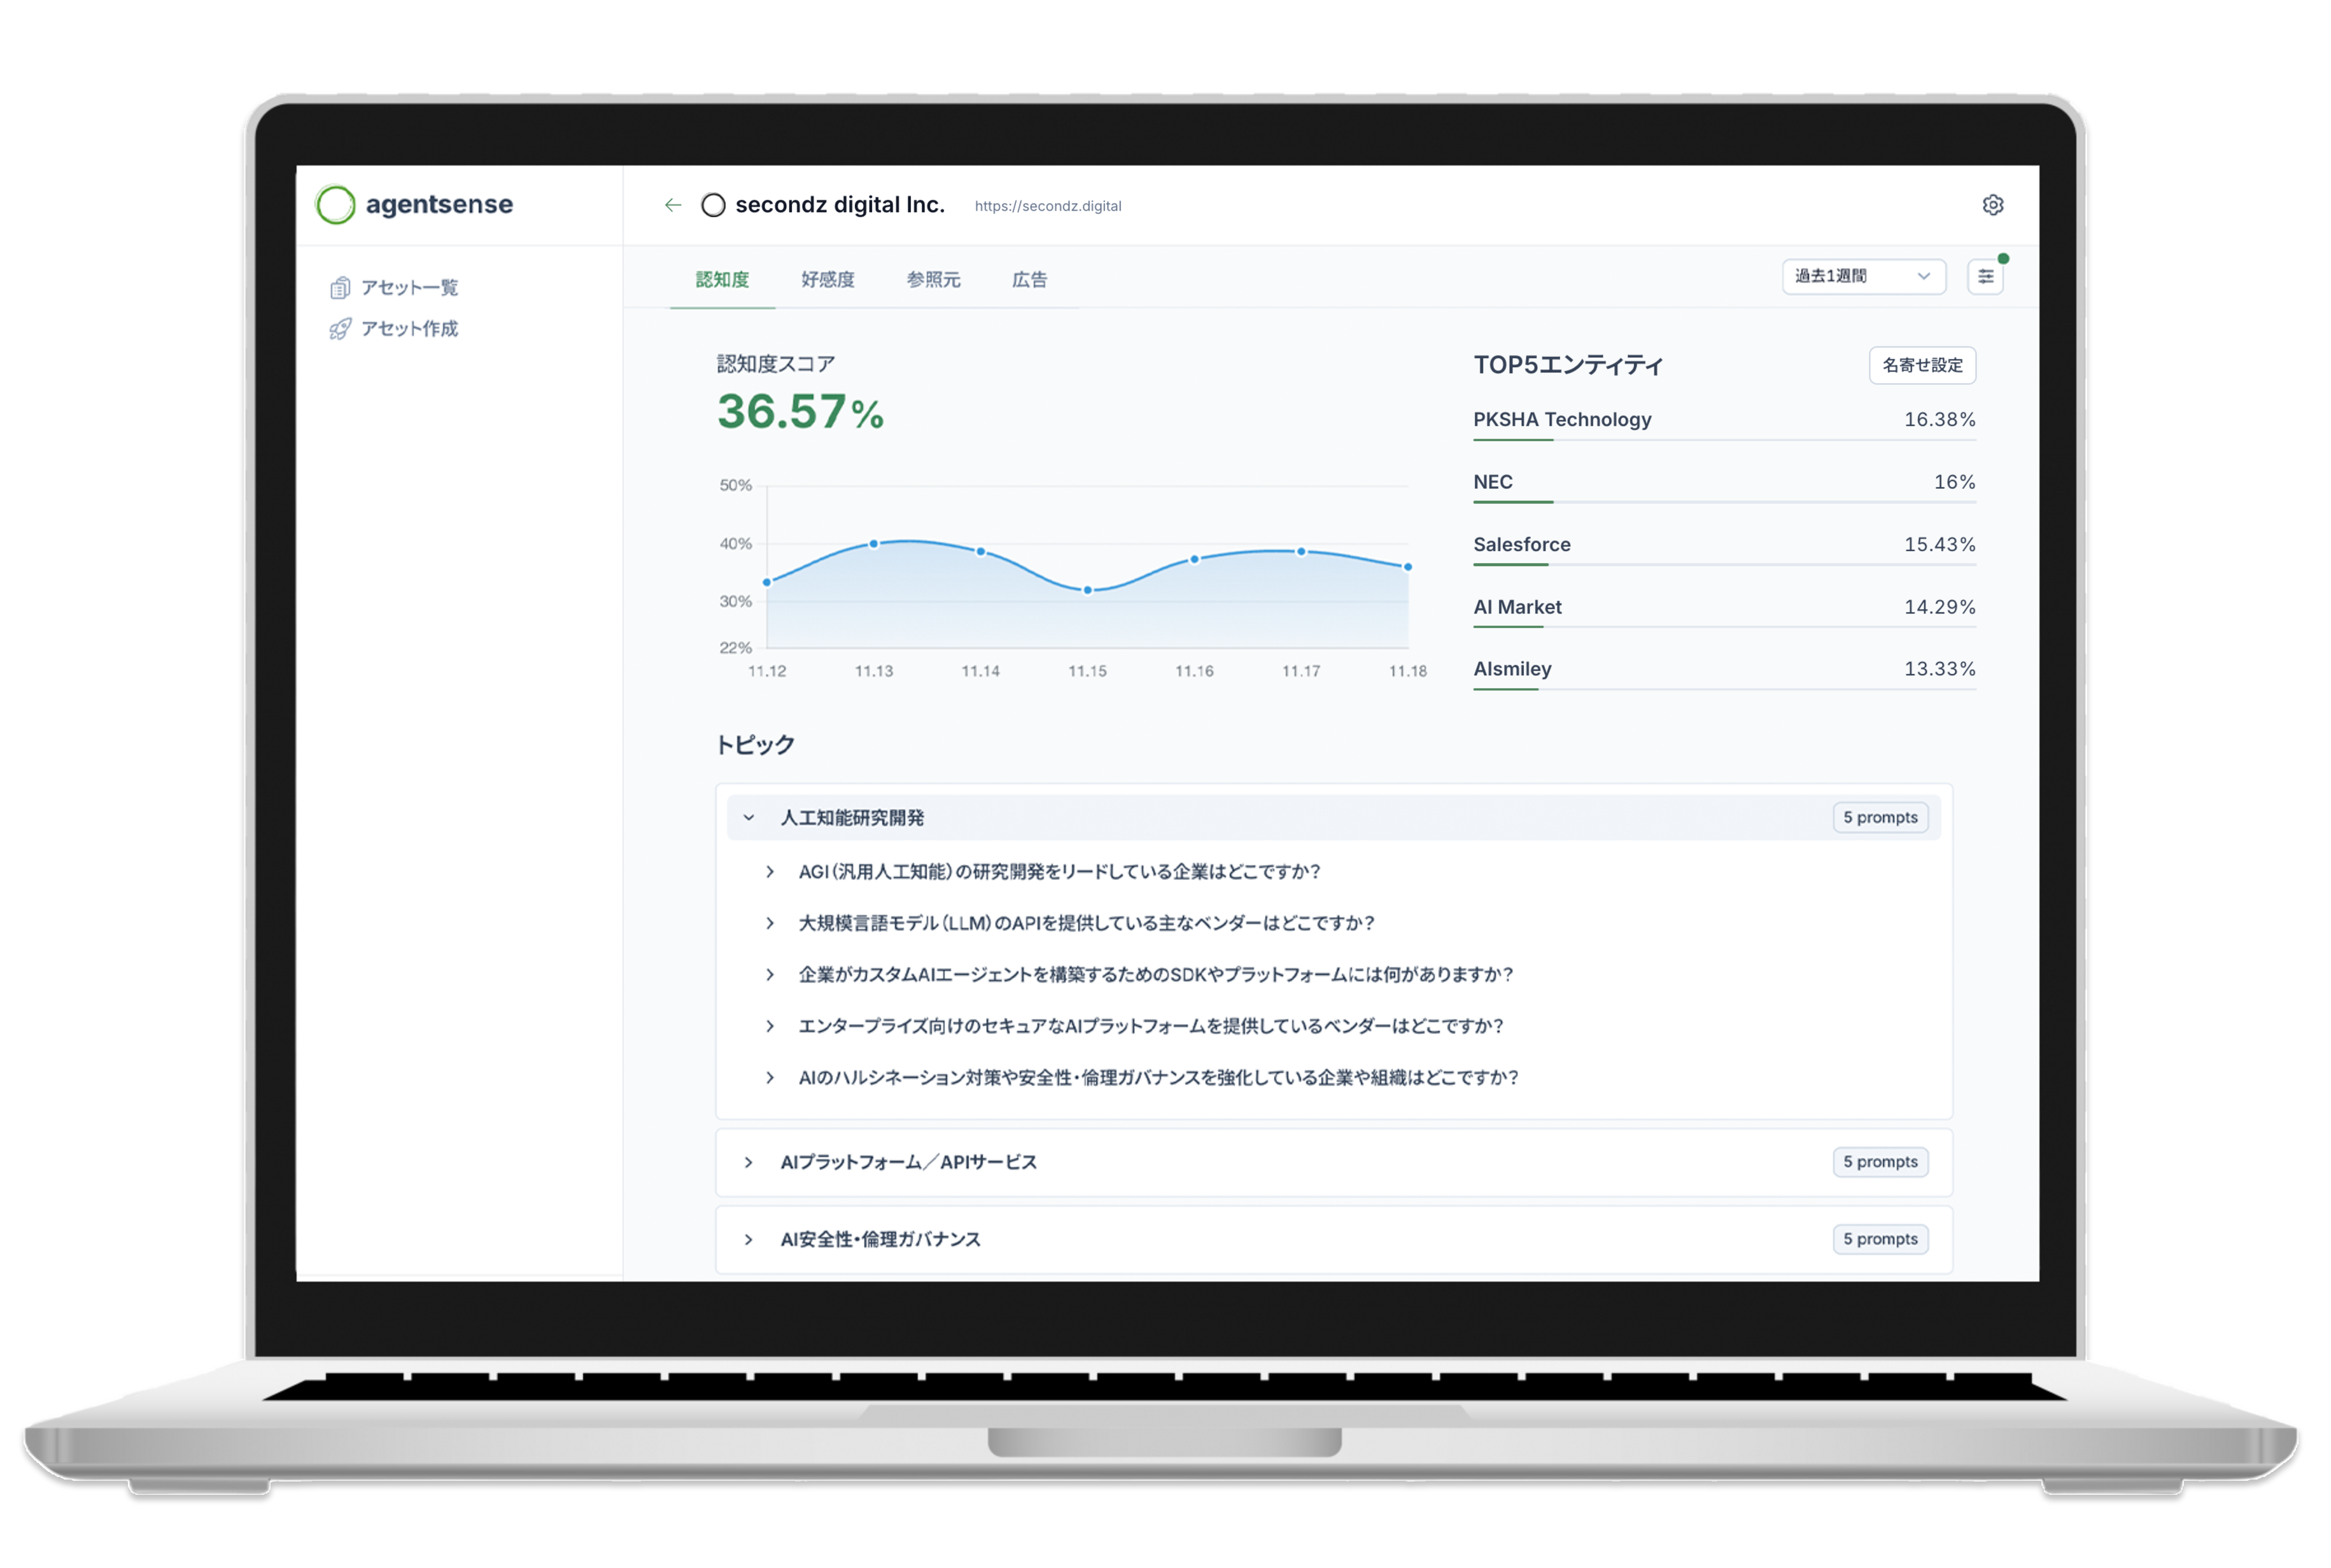Screen dimensions: 2331x1568
Task: Click the secondz digital circle icon
Action: click(x=713, y=206)
